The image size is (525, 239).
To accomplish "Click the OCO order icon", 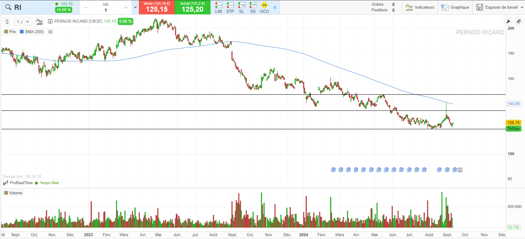I will click(264, 7).
